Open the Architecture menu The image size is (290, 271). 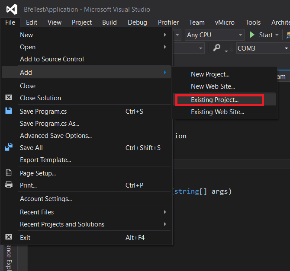(x=280, y=22)
